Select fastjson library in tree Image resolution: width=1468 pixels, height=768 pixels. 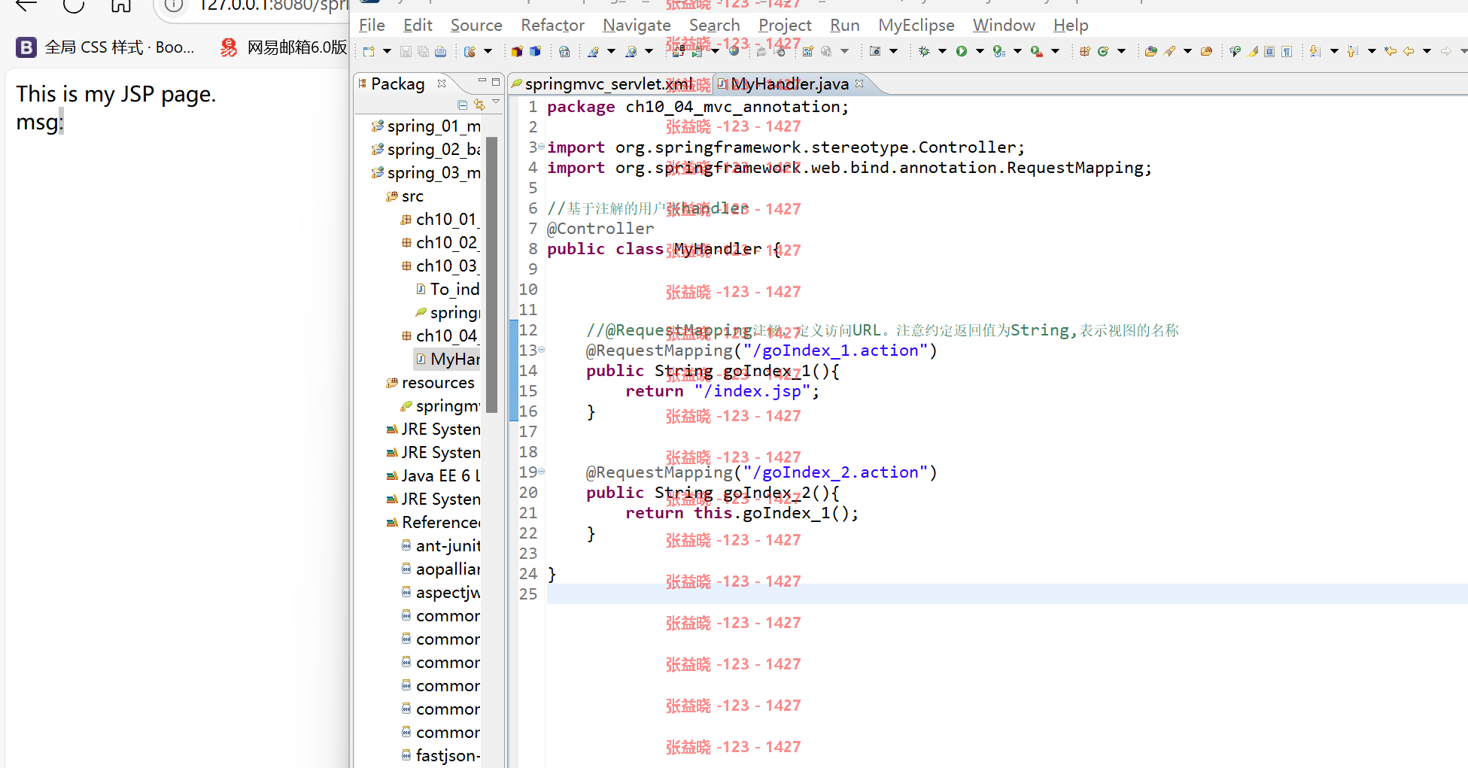pos(441,755)
